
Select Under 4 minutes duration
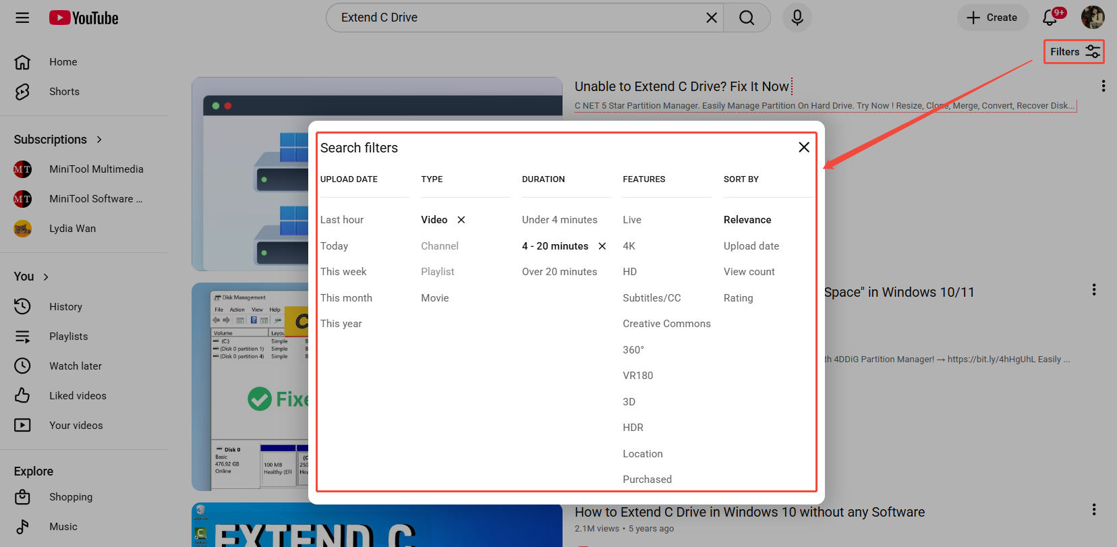(560, 220)
